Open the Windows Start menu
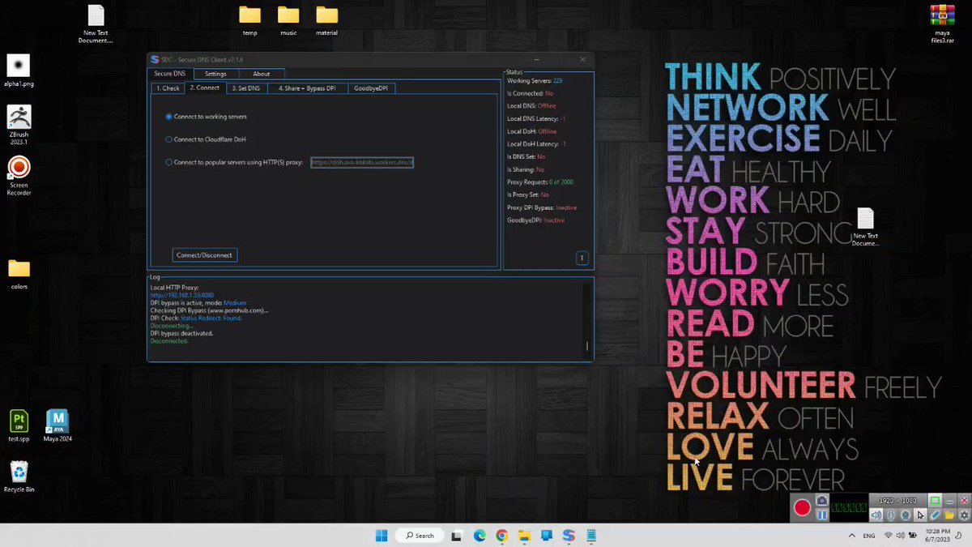Screen dimensions: 972x547 point(382,536)
